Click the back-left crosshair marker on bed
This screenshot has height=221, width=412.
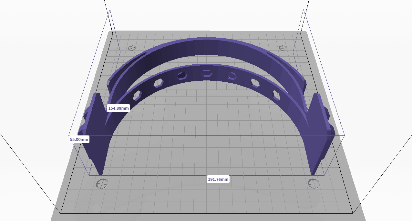[132, 48]
